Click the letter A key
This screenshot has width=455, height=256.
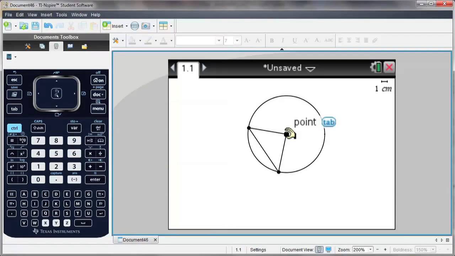pos(24,194)
